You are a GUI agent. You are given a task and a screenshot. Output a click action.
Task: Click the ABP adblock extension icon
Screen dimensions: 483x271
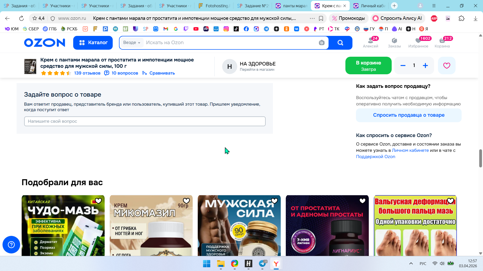(x=434, y=18)
